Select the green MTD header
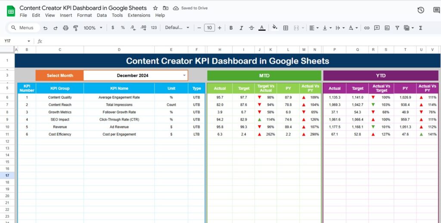 264,76
